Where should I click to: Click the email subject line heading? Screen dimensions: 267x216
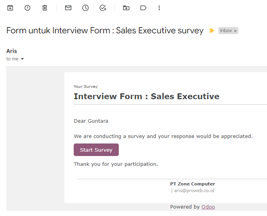pyautogui.click(x=105, y=31)
